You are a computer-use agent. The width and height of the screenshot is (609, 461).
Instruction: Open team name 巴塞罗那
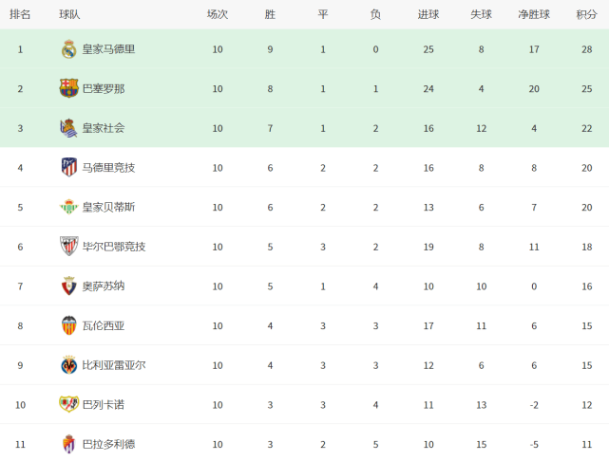click(x=104, y=89)
